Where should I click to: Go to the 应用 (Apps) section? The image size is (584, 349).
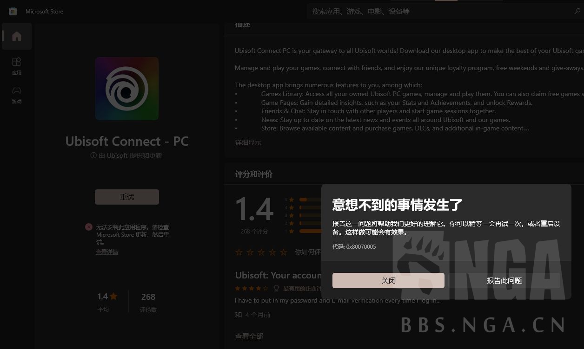17,66
